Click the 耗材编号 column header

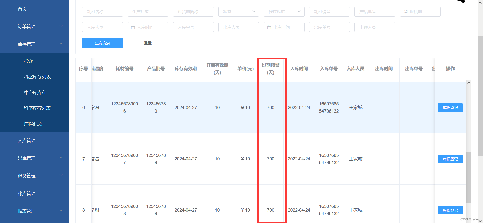coord(125,69)
